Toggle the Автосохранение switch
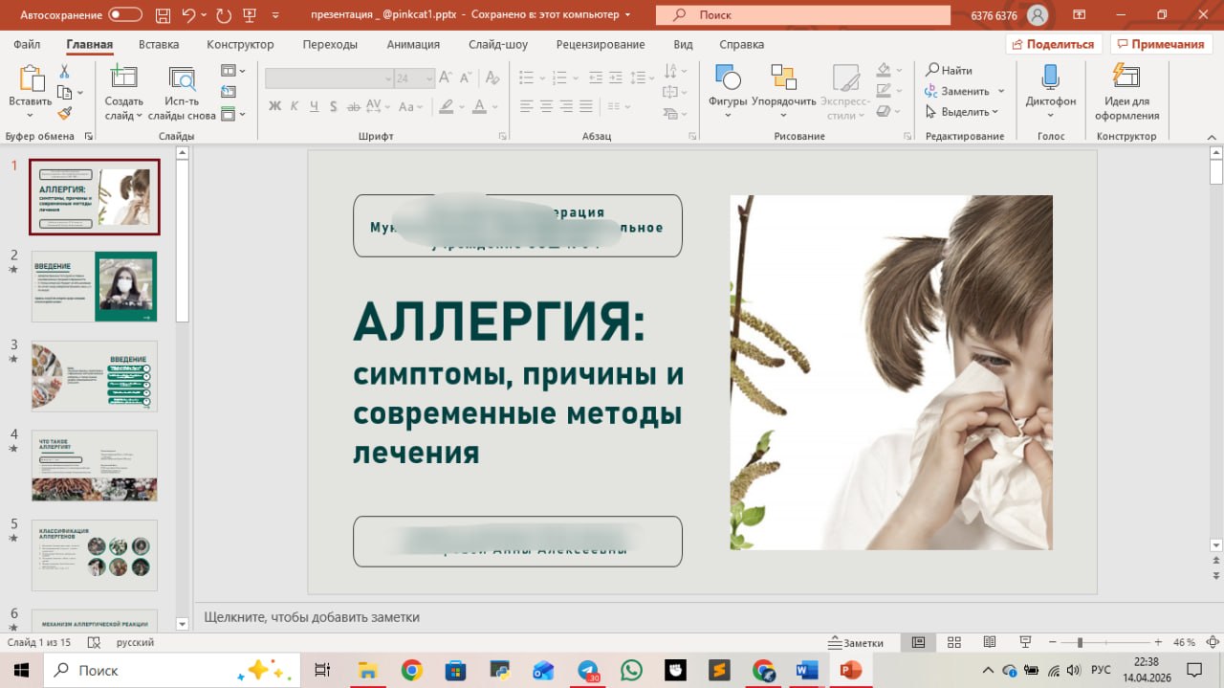 click(124, 15)
